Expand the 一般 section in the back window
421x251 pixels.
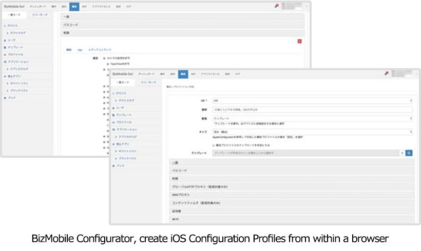click(x=183, y=16)
